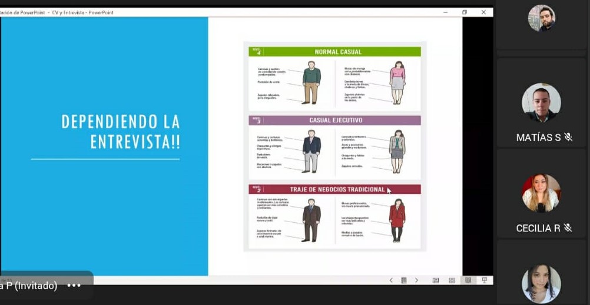Viewport: 590px width, 305px height.
Task: Start Slide Show presentation icon
Action: pos(485,280)
